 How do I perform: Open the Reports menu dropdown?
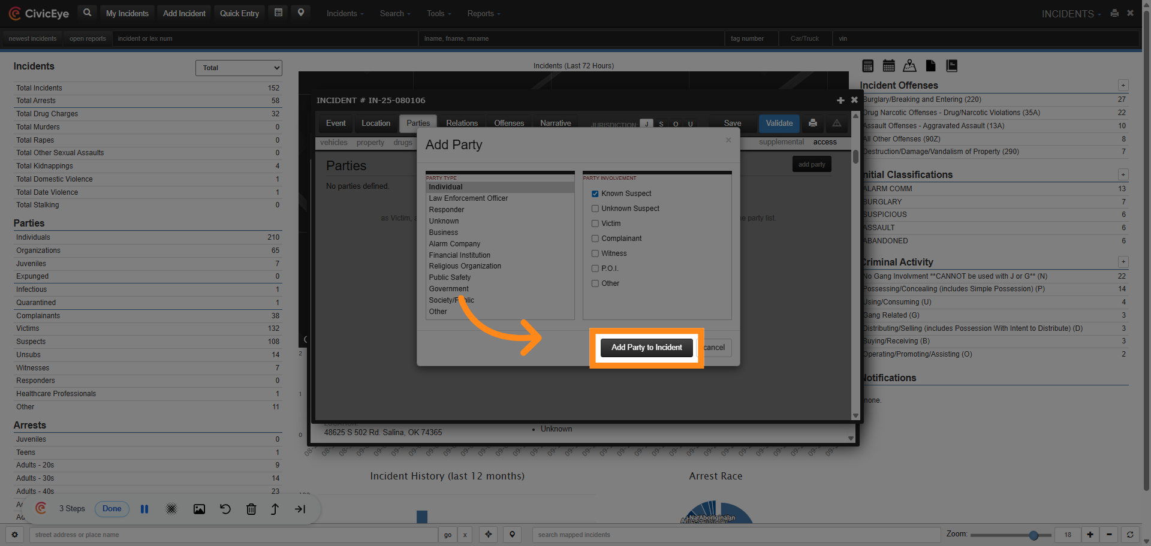point(484,13)
